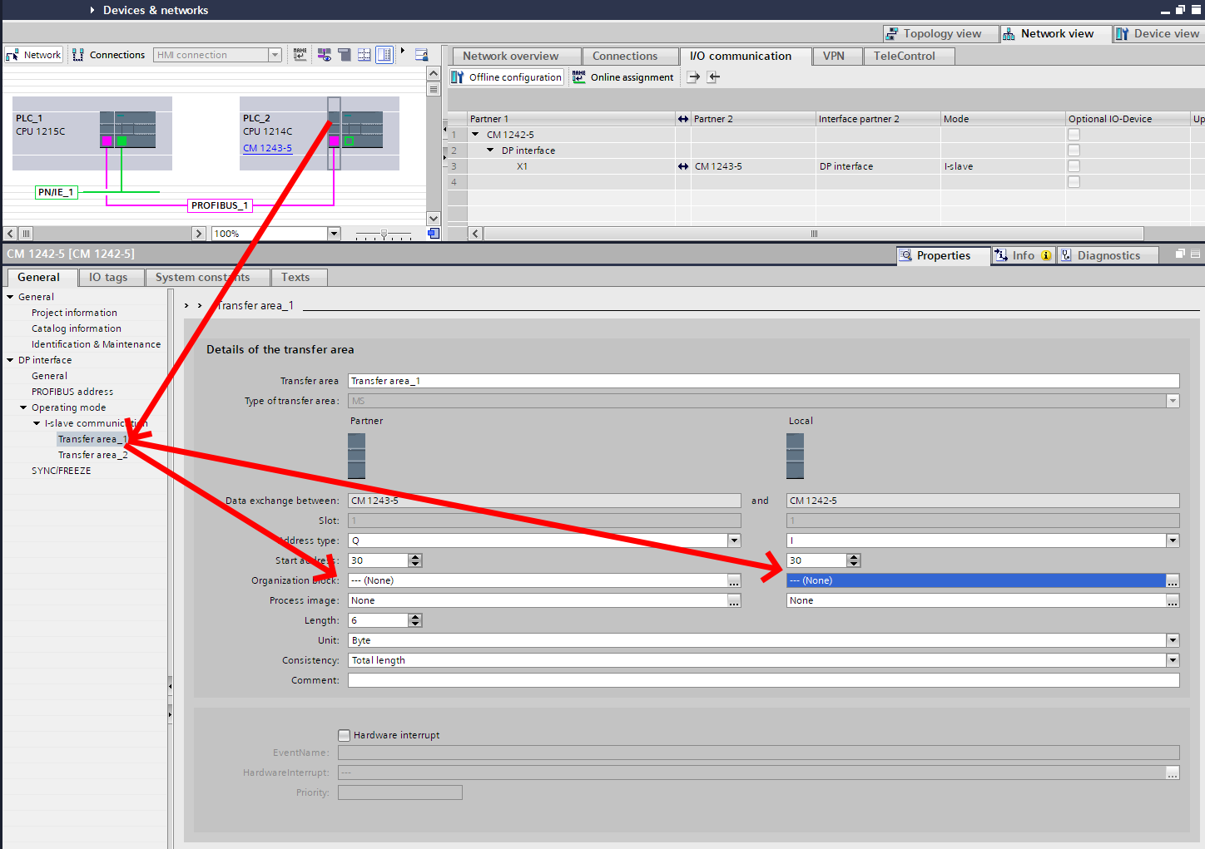Click the CM 1243-5 link under PLC_2

pos(267,148)
